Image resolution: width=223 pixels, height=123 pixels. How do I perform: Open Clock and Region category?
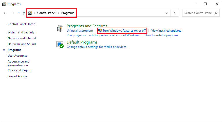pyautogui.click(x=19, y=70)
